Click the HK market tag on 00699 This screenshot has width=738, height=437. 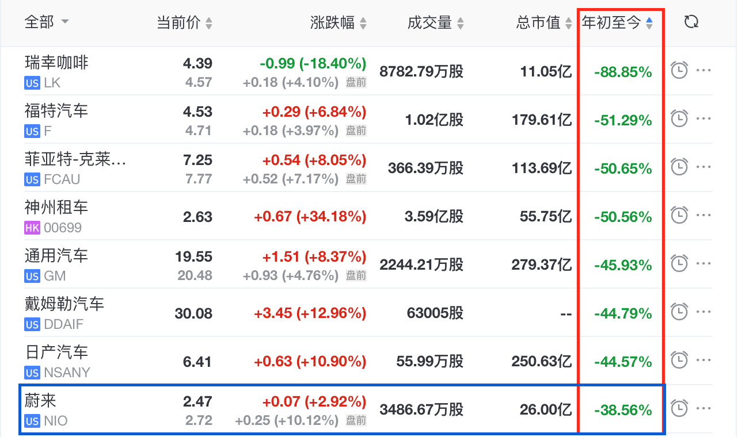click(x=32, y=228)
